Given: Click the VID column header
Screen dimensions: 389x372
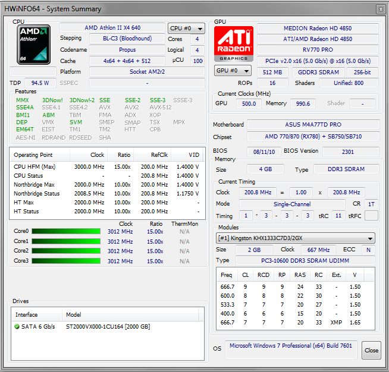Looking at the screenshot, I should 187,155.
